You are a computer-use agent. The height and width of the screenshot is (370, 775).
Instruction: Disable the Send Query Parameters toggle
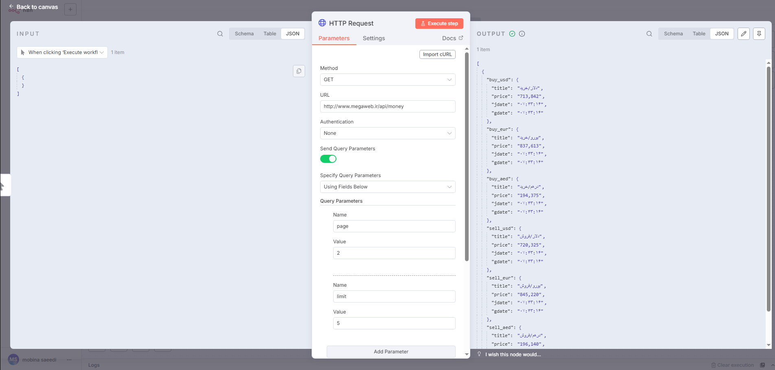point(328,159)
